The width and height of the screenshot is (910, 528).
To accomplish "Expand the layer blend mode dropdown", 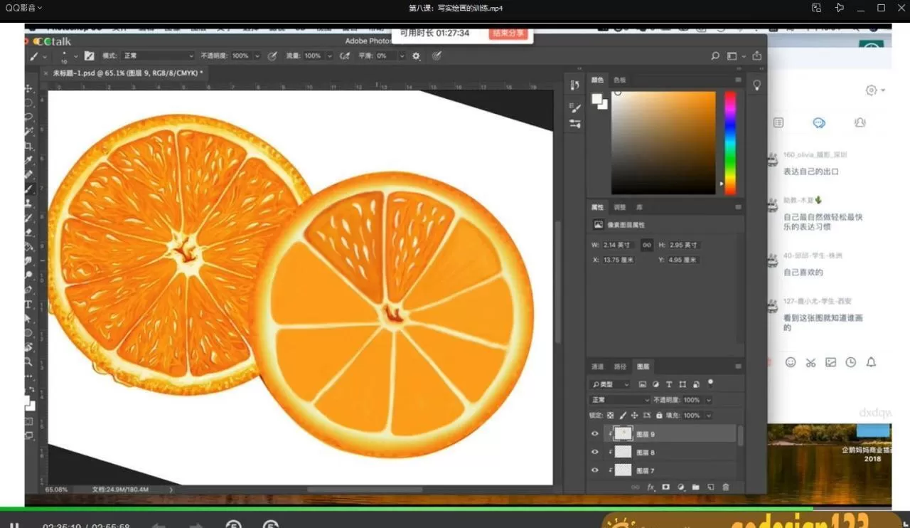I will pos(619,400).
